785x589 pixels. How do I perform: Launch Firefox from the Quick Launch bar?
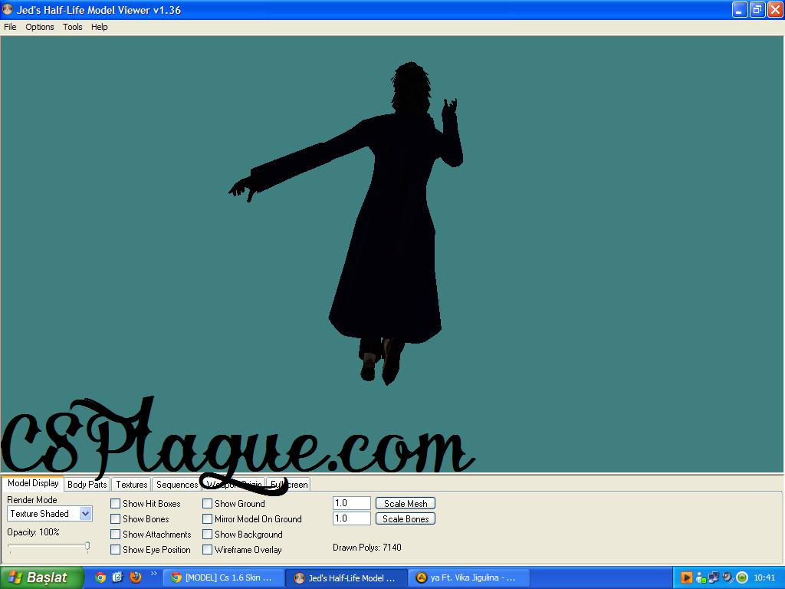click(x=136, y=577)
